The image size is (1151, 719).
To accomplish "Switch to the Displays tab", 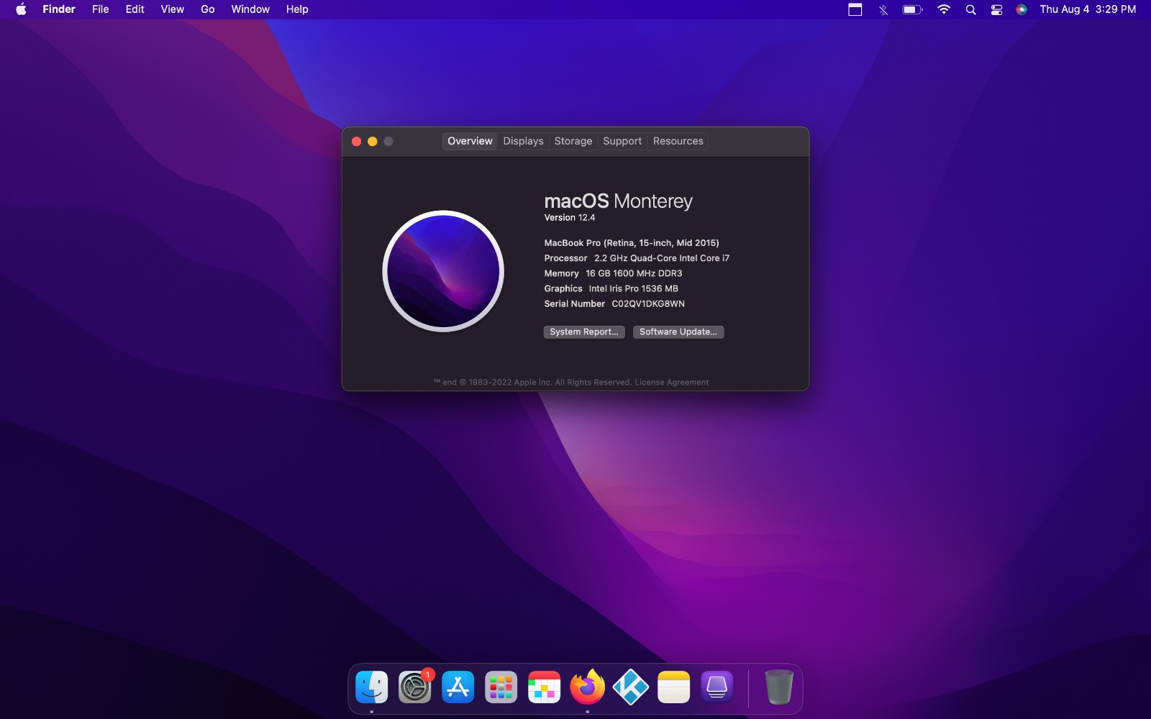I will coord(524,141).
